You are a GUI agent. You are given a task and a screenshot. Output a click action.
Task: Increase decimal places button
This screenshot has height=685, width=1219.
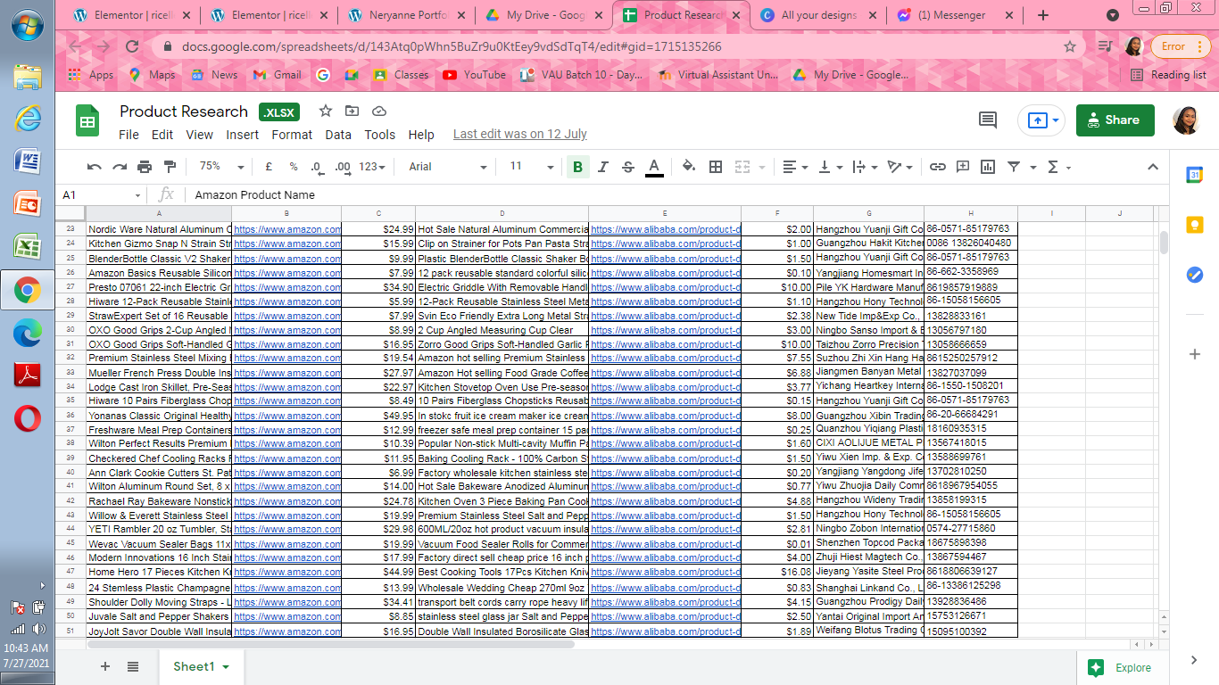343,167
